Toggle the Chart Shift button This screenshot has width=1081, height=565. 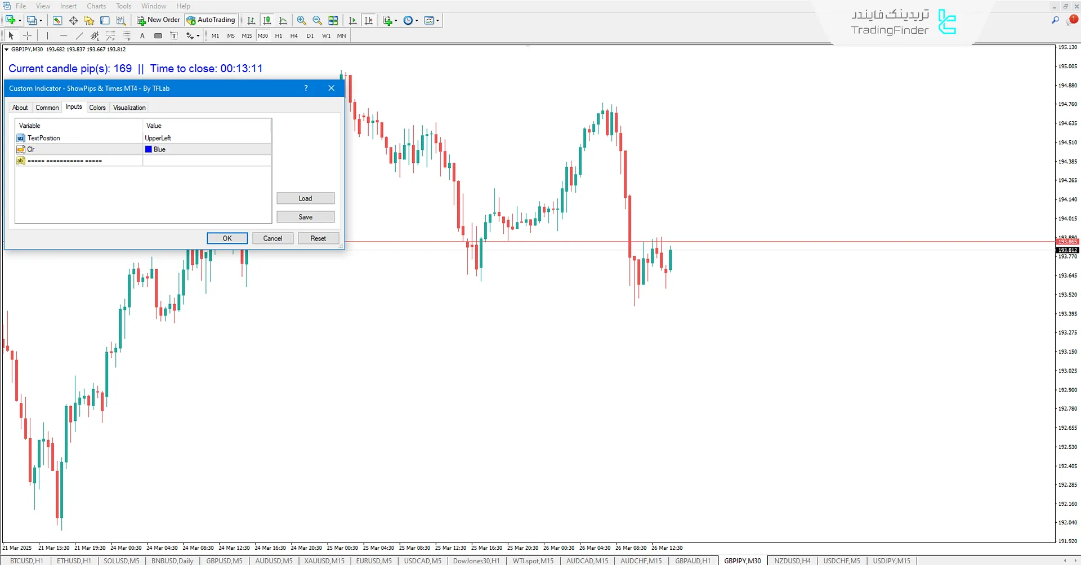click(352, 20)
